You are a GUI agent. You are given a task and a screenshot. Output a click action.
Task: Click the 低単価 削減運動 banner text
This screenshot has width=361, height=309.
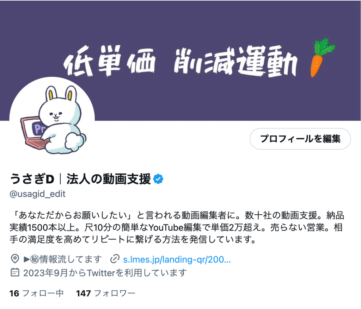click(180, 61)
